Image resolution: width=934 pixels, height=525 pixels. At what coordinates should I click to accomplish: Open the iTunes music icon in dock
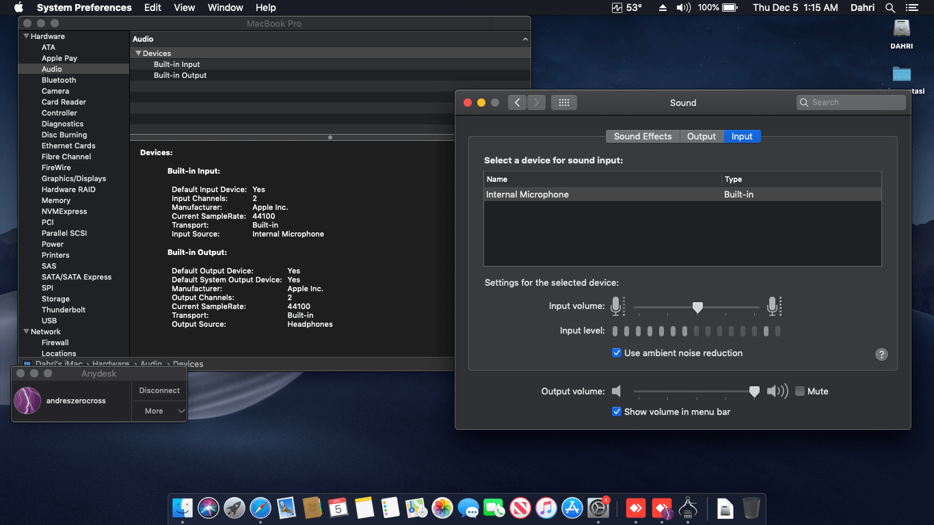pyautogui.click(x=546, y=508)
